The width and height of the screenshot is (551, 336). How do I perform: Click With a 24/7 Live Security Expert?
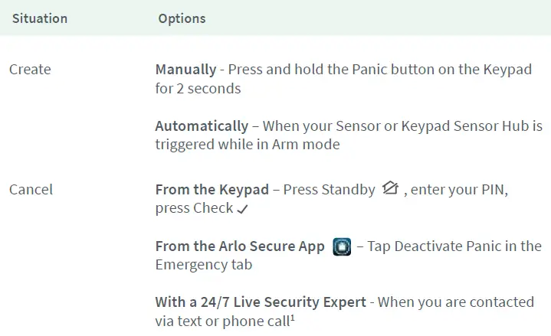tap(261, 302)
